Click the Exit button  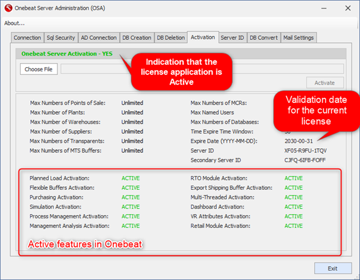[333, 269]
